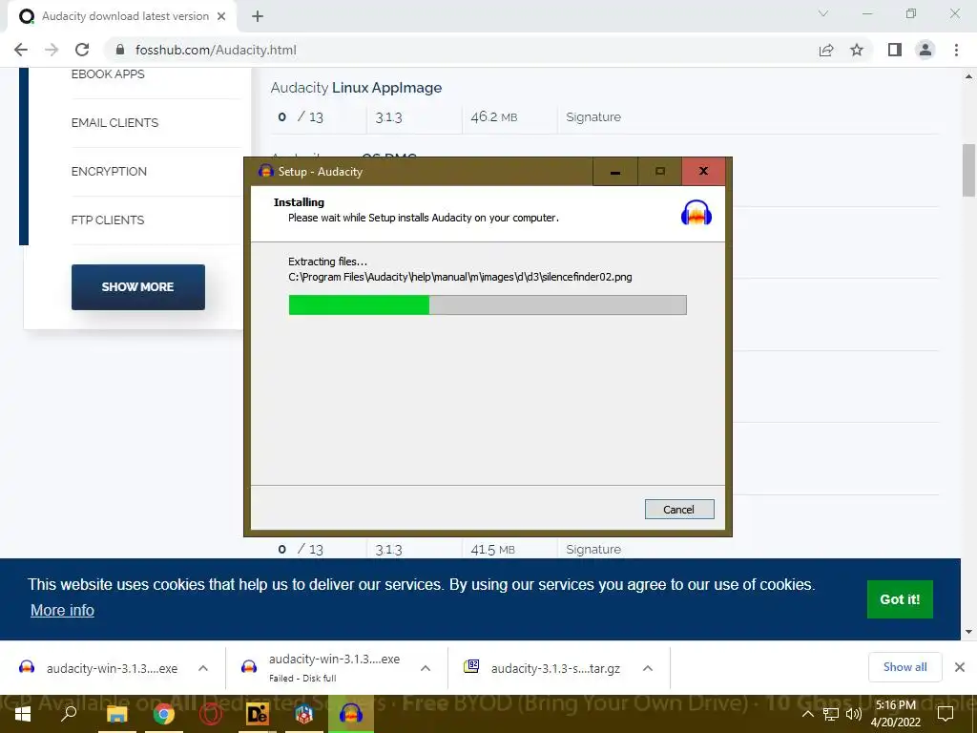
Task: Click the Audacity Linux AppImage download link
Action: coord(356,88)
